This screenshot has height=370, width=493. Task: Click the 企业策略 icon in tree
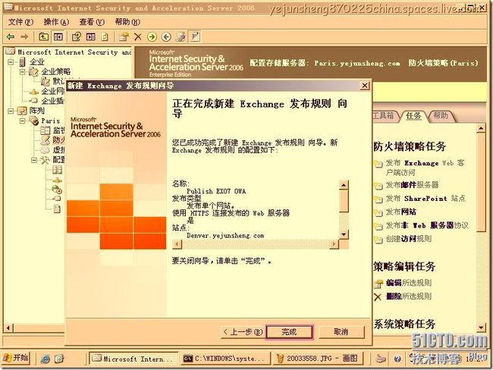33,72
